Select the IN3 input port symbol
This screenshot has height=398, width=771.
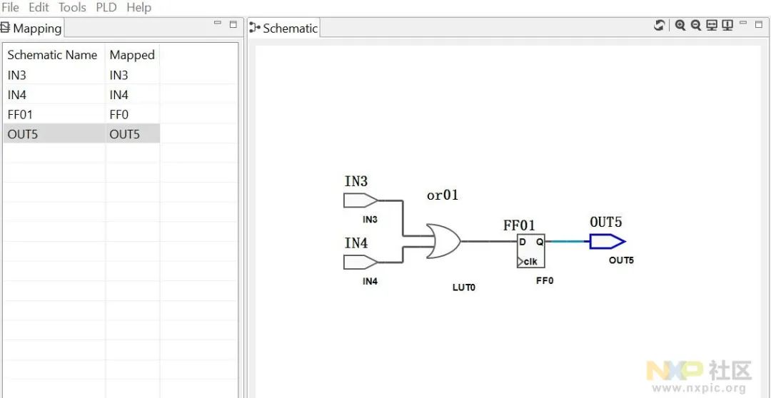click(361, 200)
